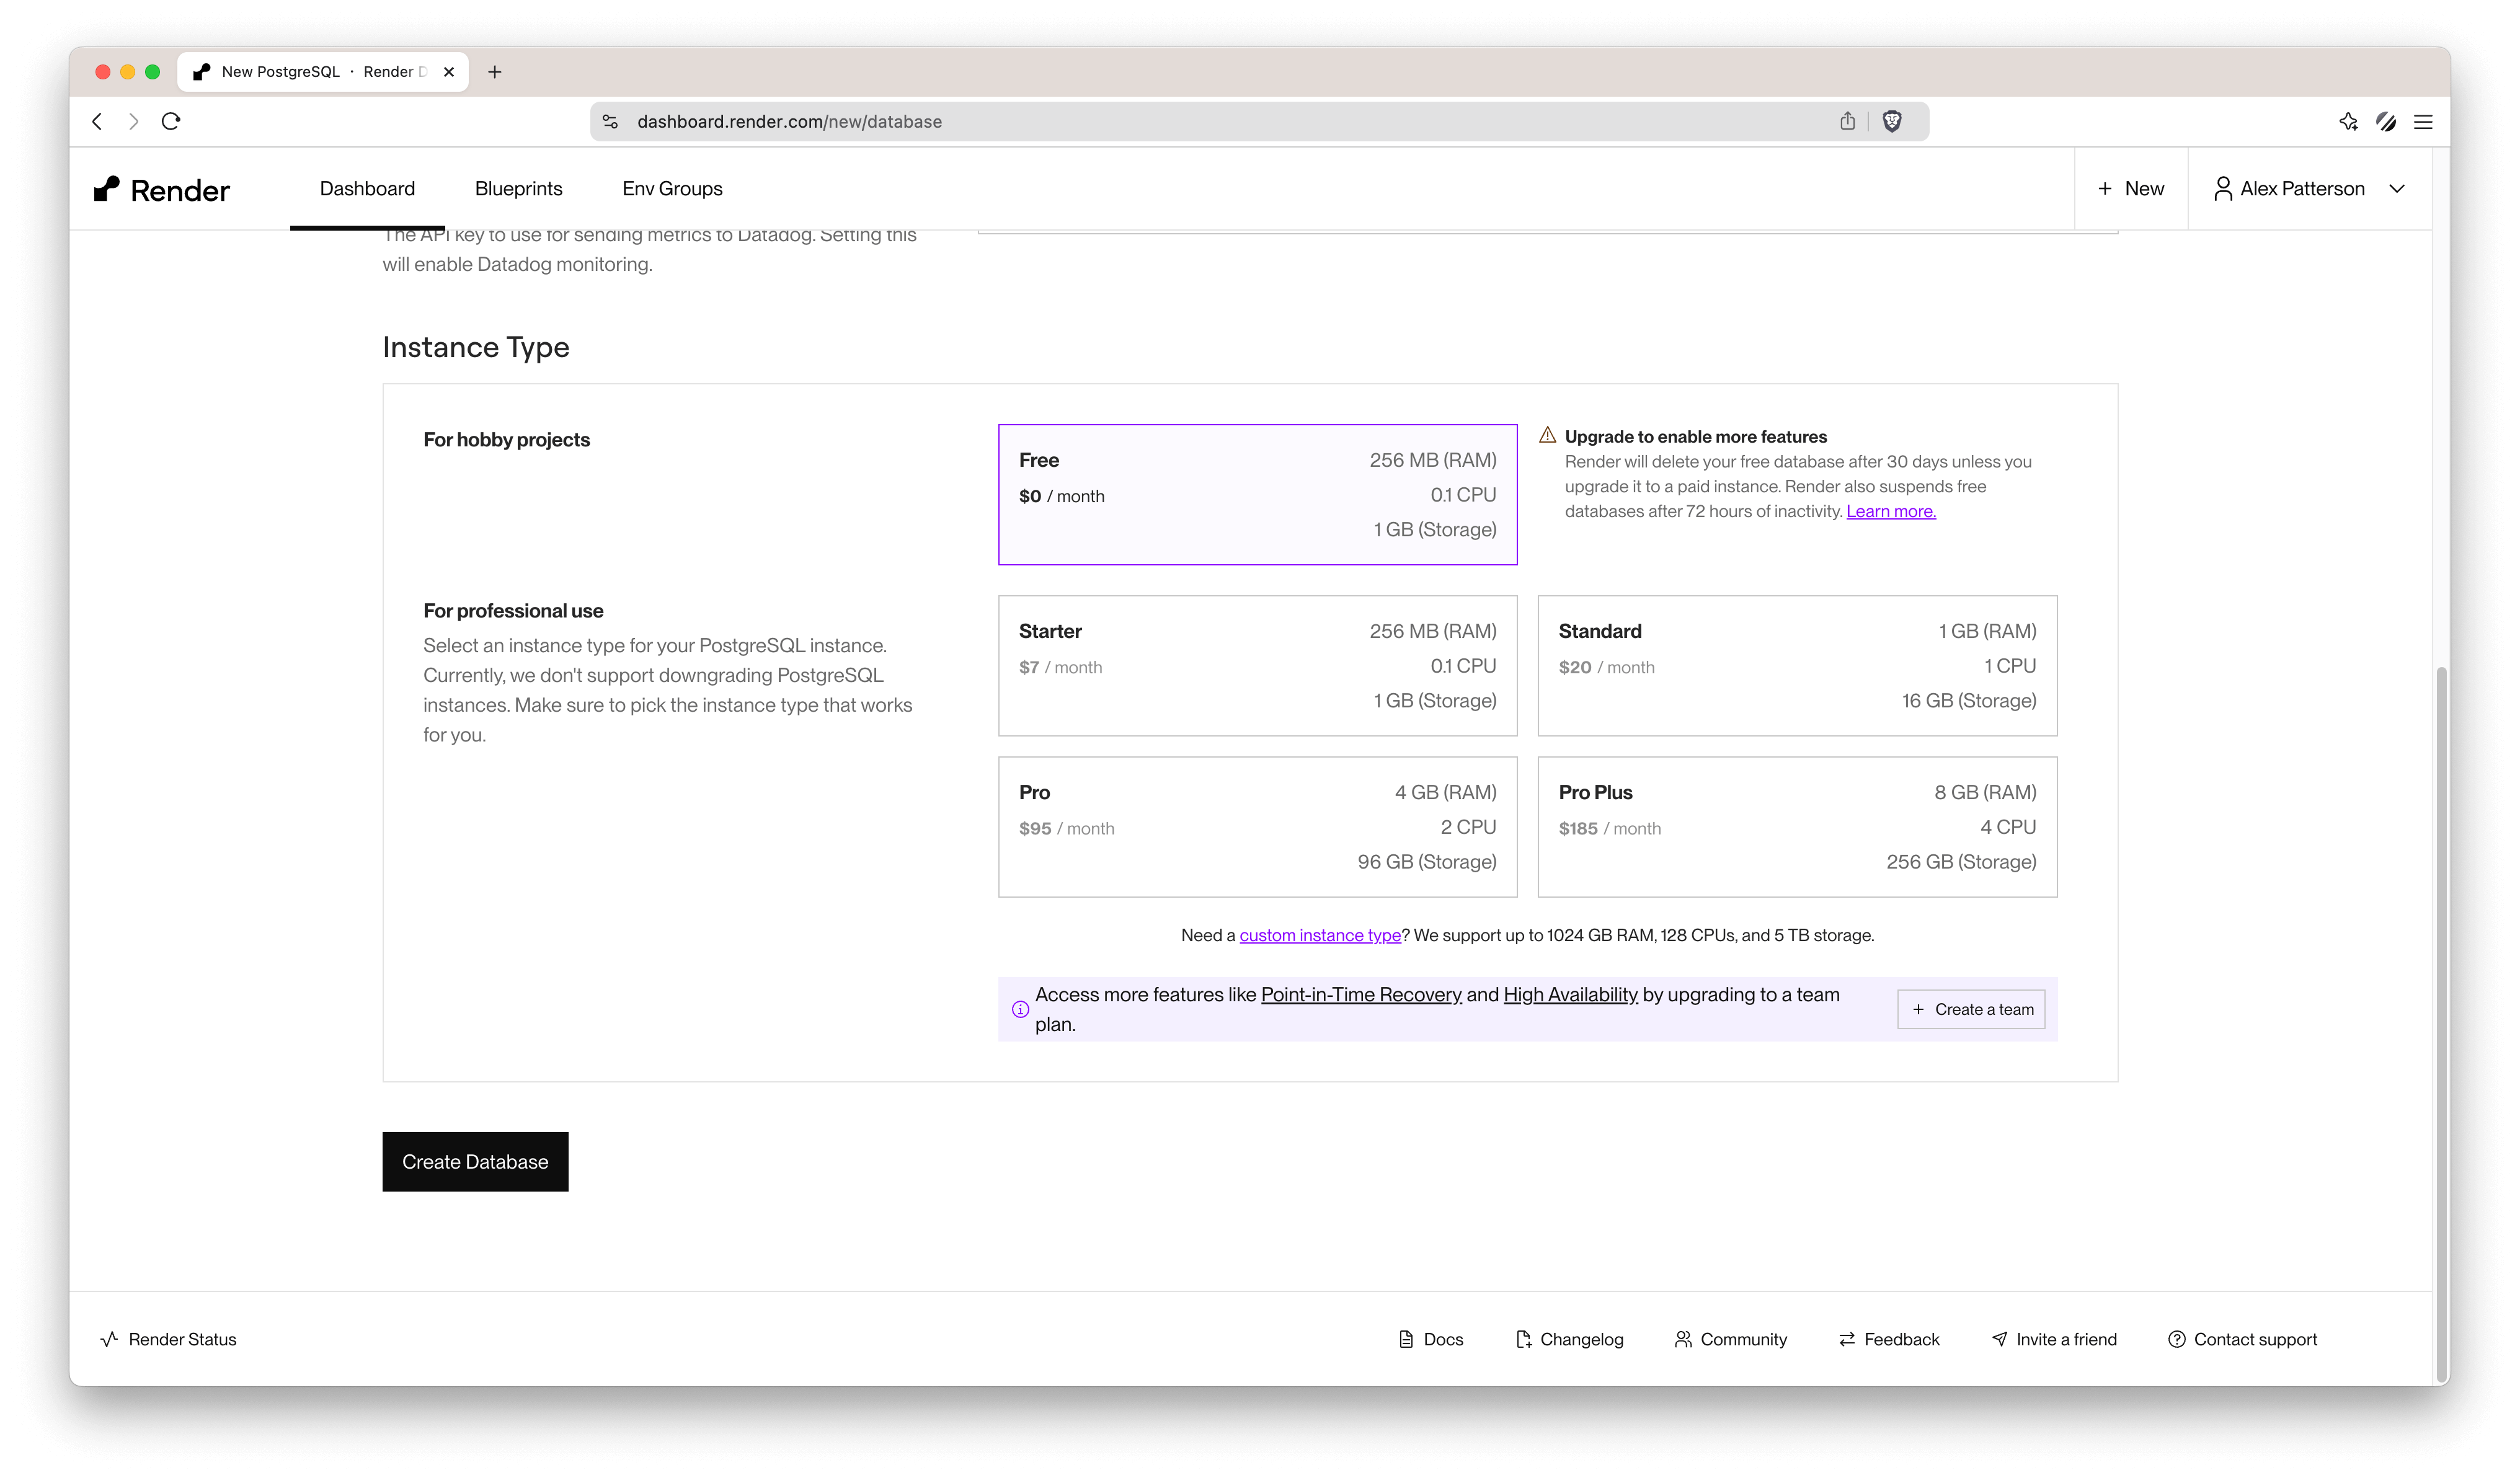Select the Starter $7 instance
This screenshot has width=2520, height=1478.
[1257, 666]
